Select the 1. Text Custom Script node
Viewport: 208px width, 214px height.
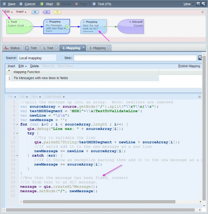tap(19, 27)
